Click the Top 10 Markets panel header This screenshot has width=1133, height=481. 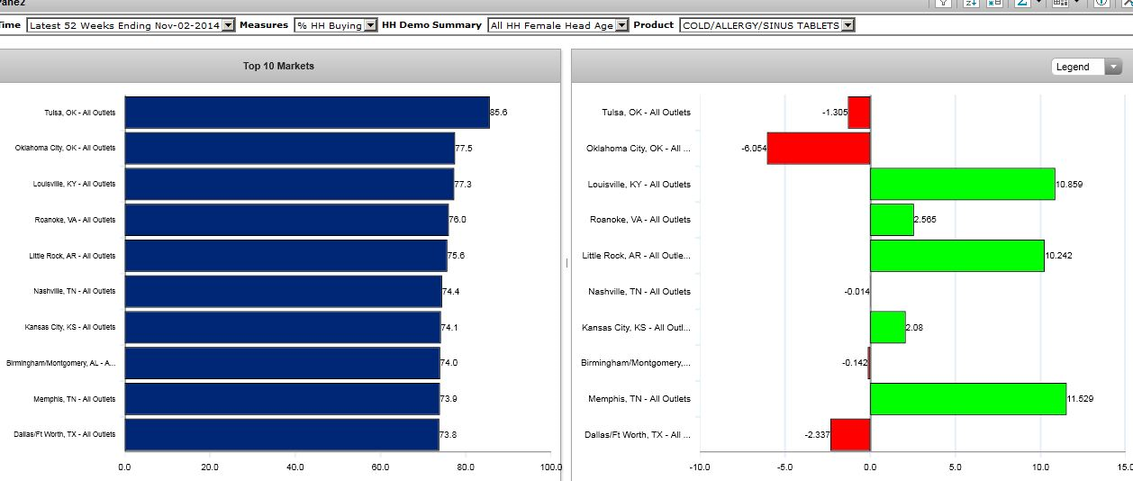[278, 66]
